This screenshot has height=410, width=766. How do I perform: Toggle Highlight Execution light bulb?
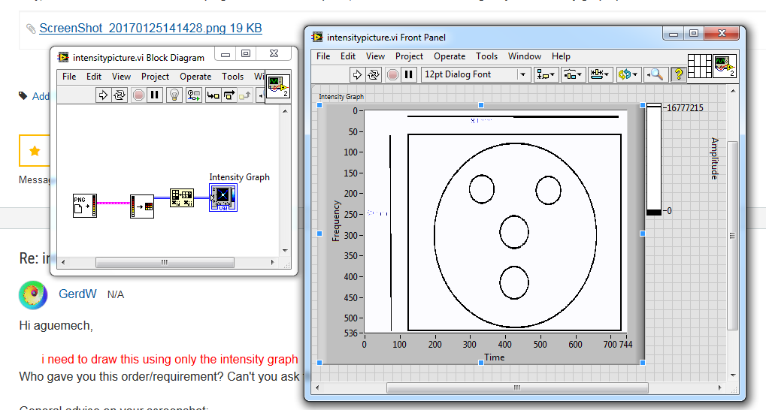[x=174, y=95]
